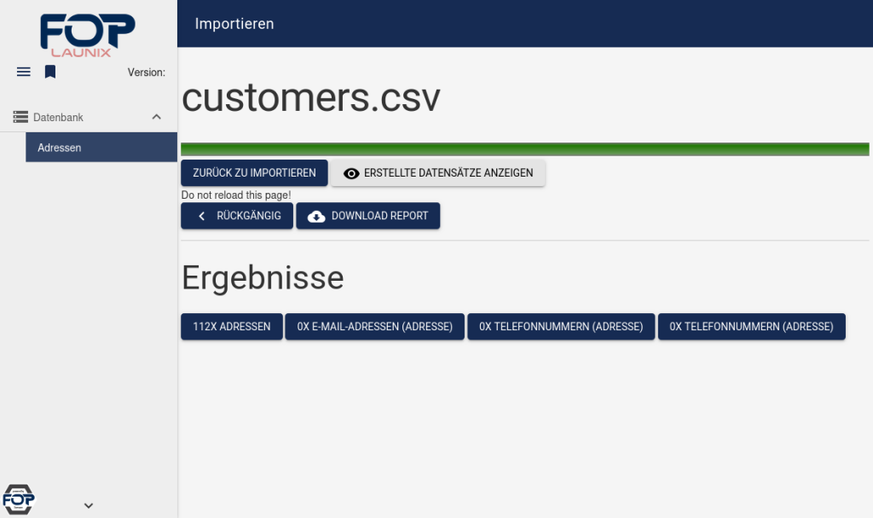Click the FOP hexagon logo at the bottom
Screen dimensions: 873x518
pyautogui.click(x=19, y=499)
